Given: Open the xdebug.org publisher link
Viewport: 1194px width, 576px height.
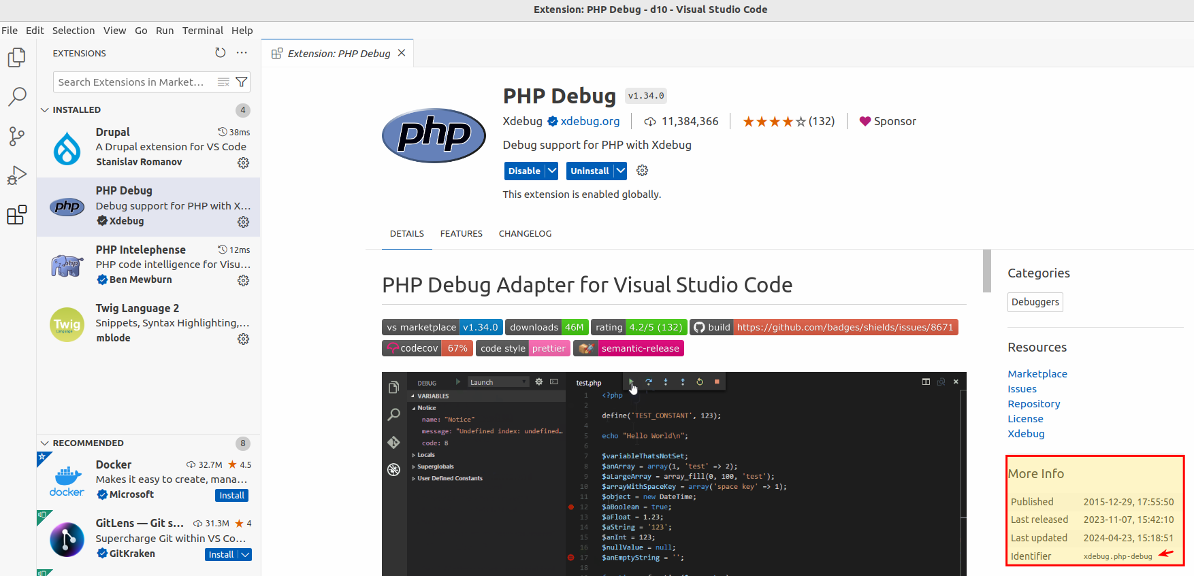Looking at the screenshot, I should (x=590, y=122).
